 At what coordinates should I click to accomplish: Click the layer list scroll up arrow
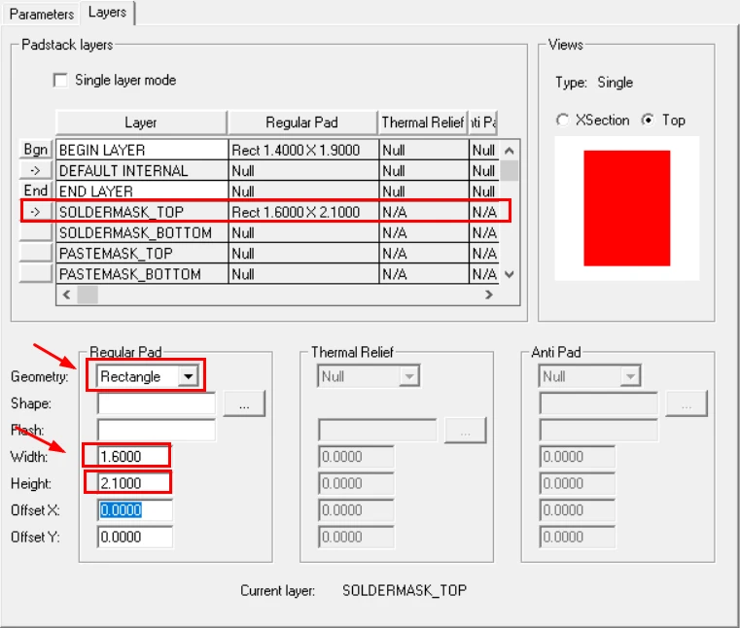click(x=510, y=151)
